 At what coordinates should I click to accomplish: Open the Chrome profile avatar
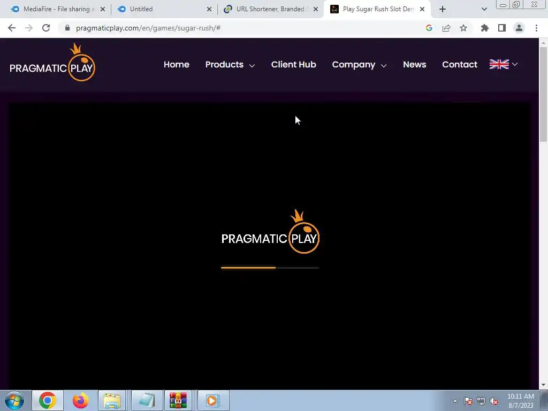pos(519,28)
